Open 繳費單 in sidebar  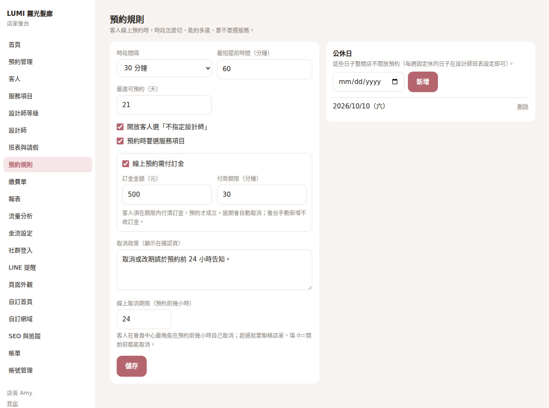pos(48,182)
